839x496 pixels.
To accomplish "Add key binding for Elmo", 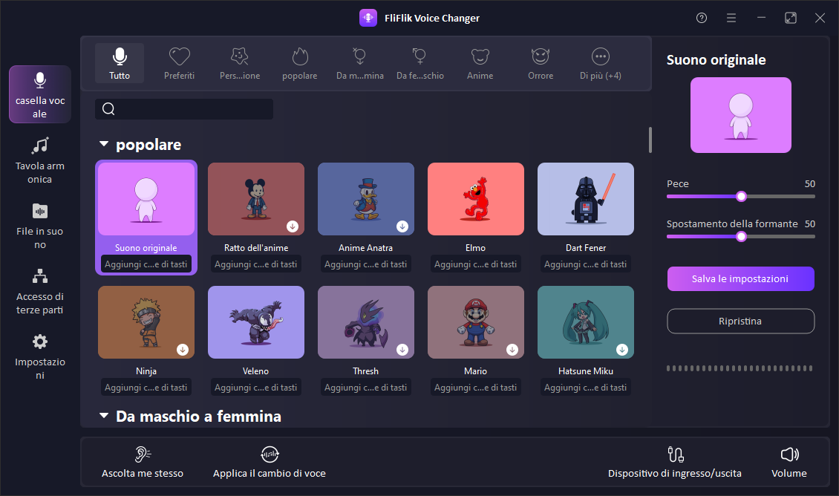I will pyautogui.click(x=476, y=264).
